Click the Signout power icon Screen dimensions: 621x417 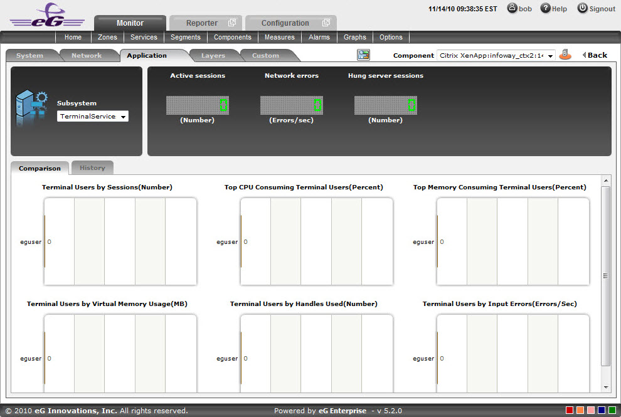(x=582, y=8)
